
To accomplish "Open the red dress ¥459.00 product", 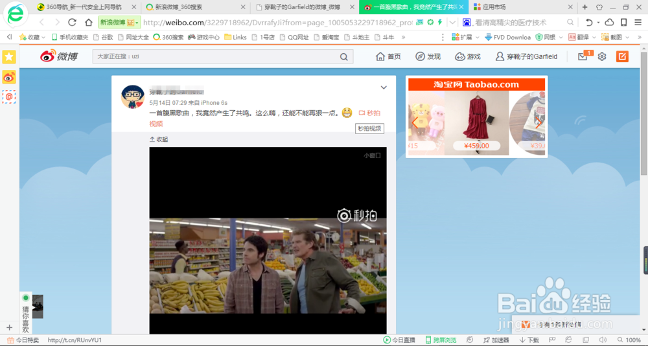I will pos(476,122).
